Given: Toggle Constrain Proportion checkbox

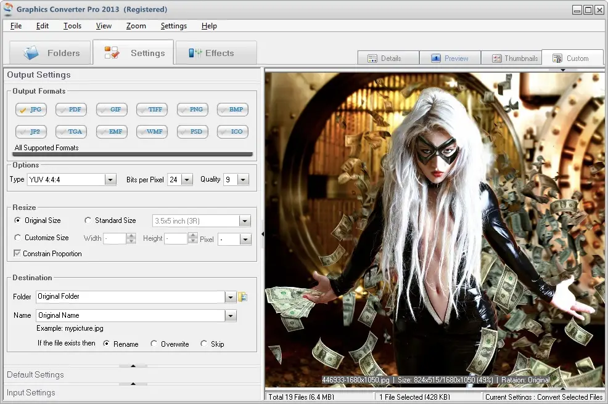Looking at the screenshot, I should [x=17, y=253].
